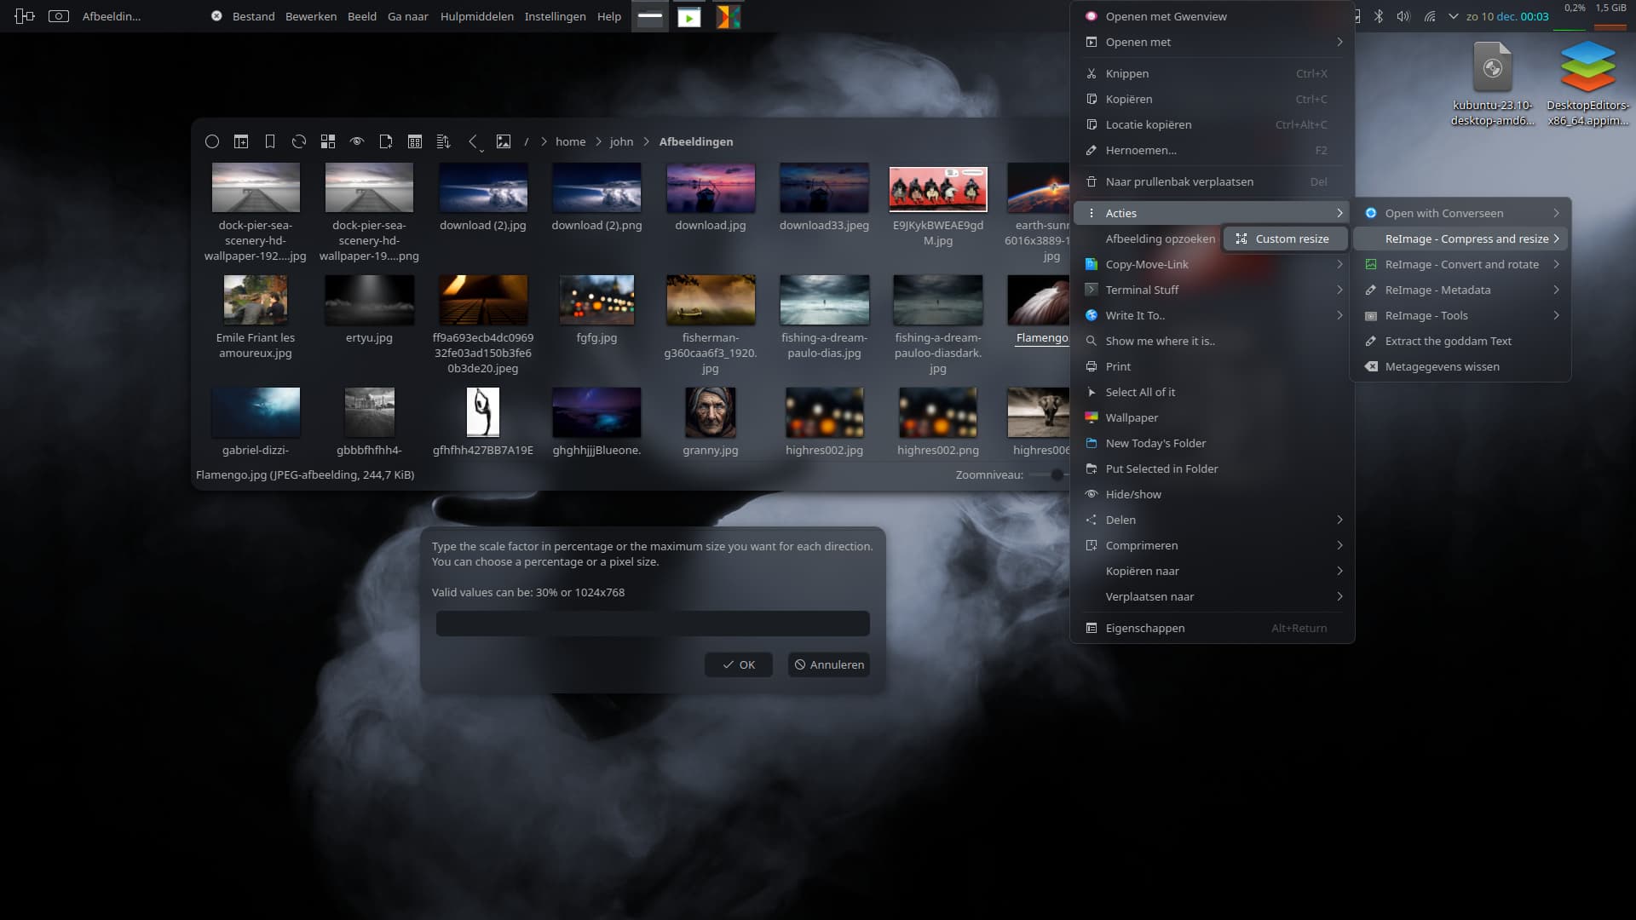Click the refresh icon in toolbar

(x=298, y=141)
